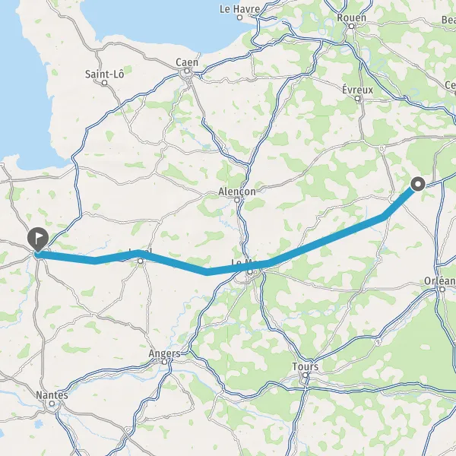Screen dimensions: 456x456
Task: Click the Nantes city marker
Action: click(52, 404)
